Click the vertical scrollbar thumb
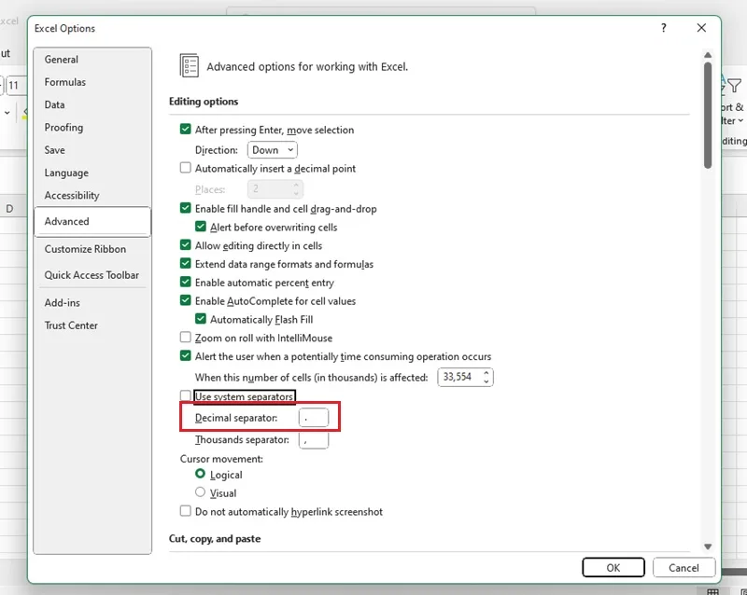 click(708, 115)
